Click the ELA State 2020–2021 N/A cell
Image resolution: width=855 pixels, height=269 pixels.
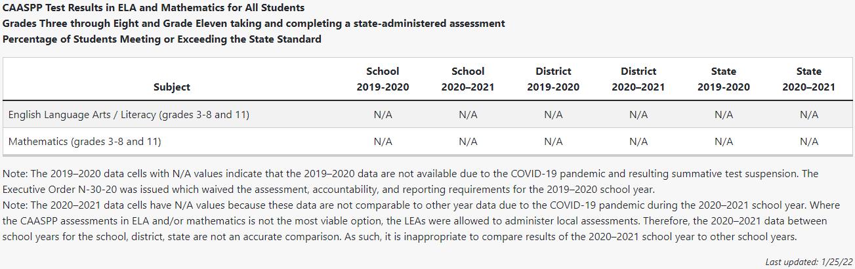(x=809, y=115)
